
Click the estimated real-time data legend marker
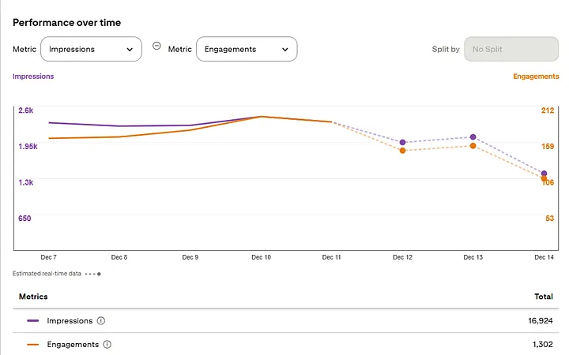pos(92,274)
